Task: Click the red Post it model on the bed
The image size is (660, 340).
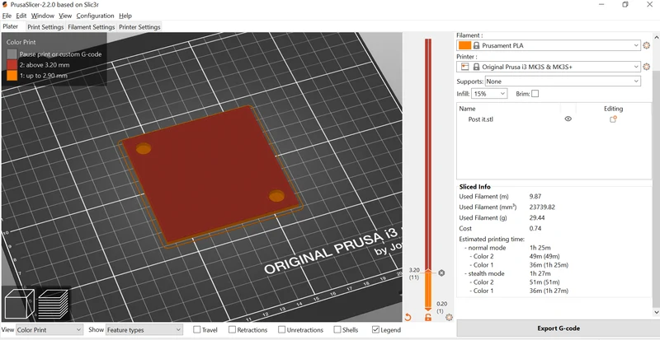Action: tap(210, 176)
